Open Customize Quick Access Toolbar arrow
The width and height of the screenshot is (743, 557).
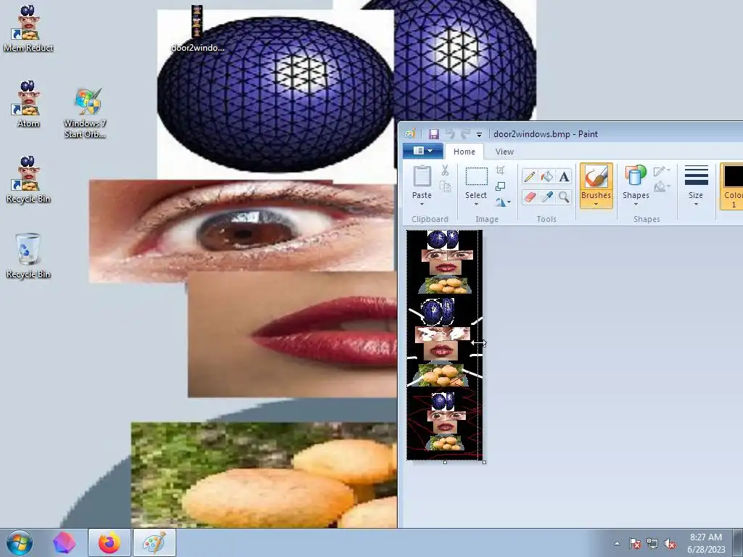(479, 134)
